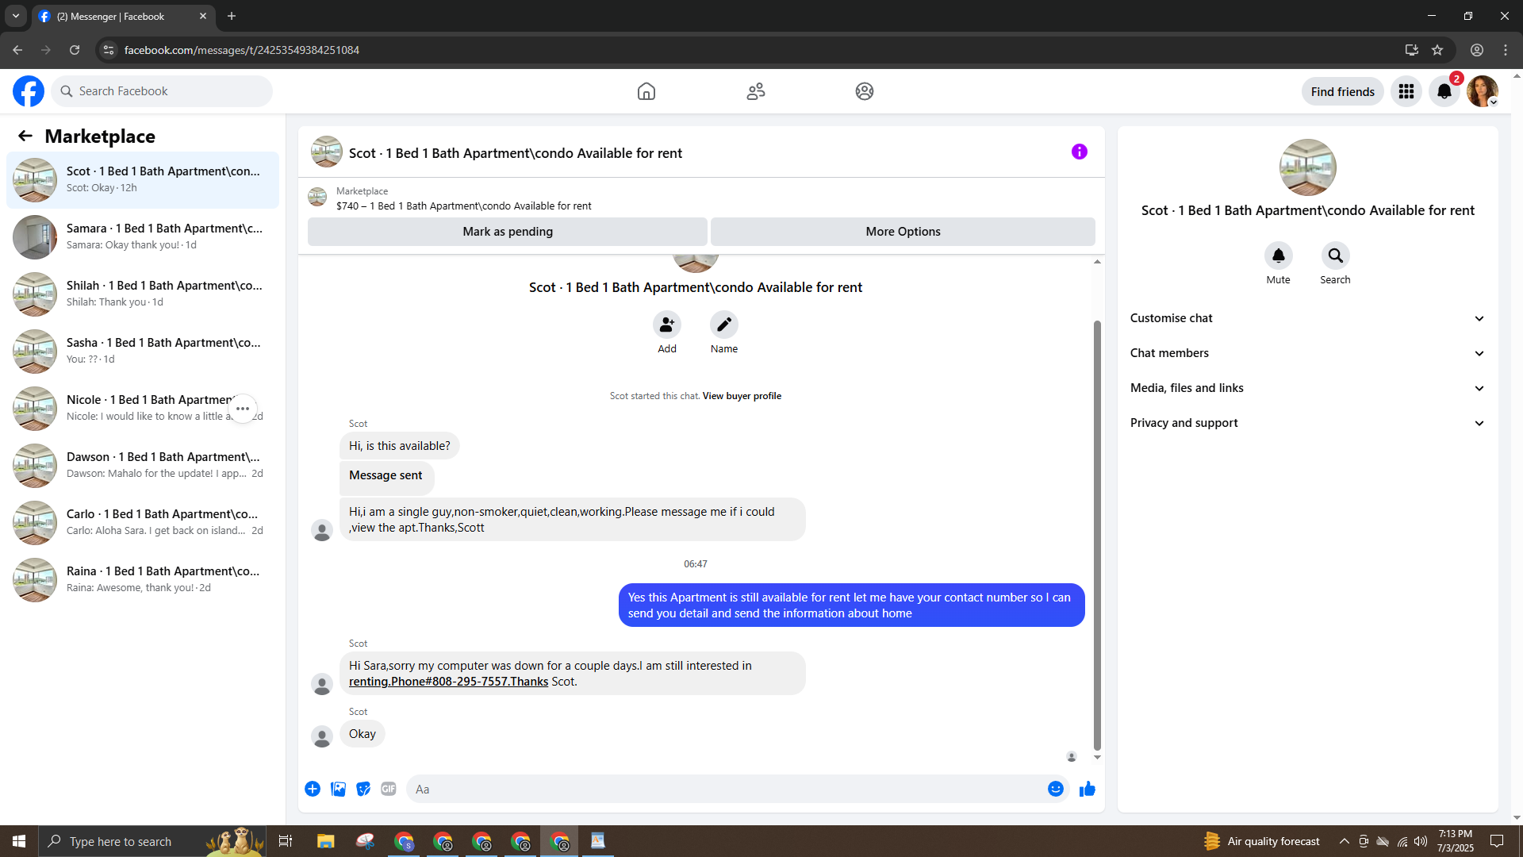Viewport: 1523px width, 857px height.
Task: Open more actions plus icon in composer
Action: 313,789
